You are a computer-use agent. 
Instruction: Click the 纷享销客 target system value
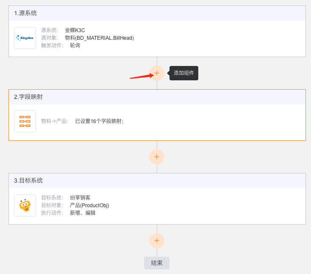click(80, 197)
